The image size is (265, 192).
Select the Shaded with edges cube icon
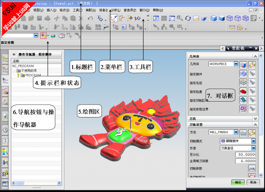pos(214,18)
